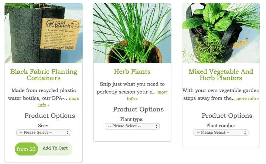266x164 pixels.
Task: Click the root pouch fabric container photo
Action: click(44, 33)
